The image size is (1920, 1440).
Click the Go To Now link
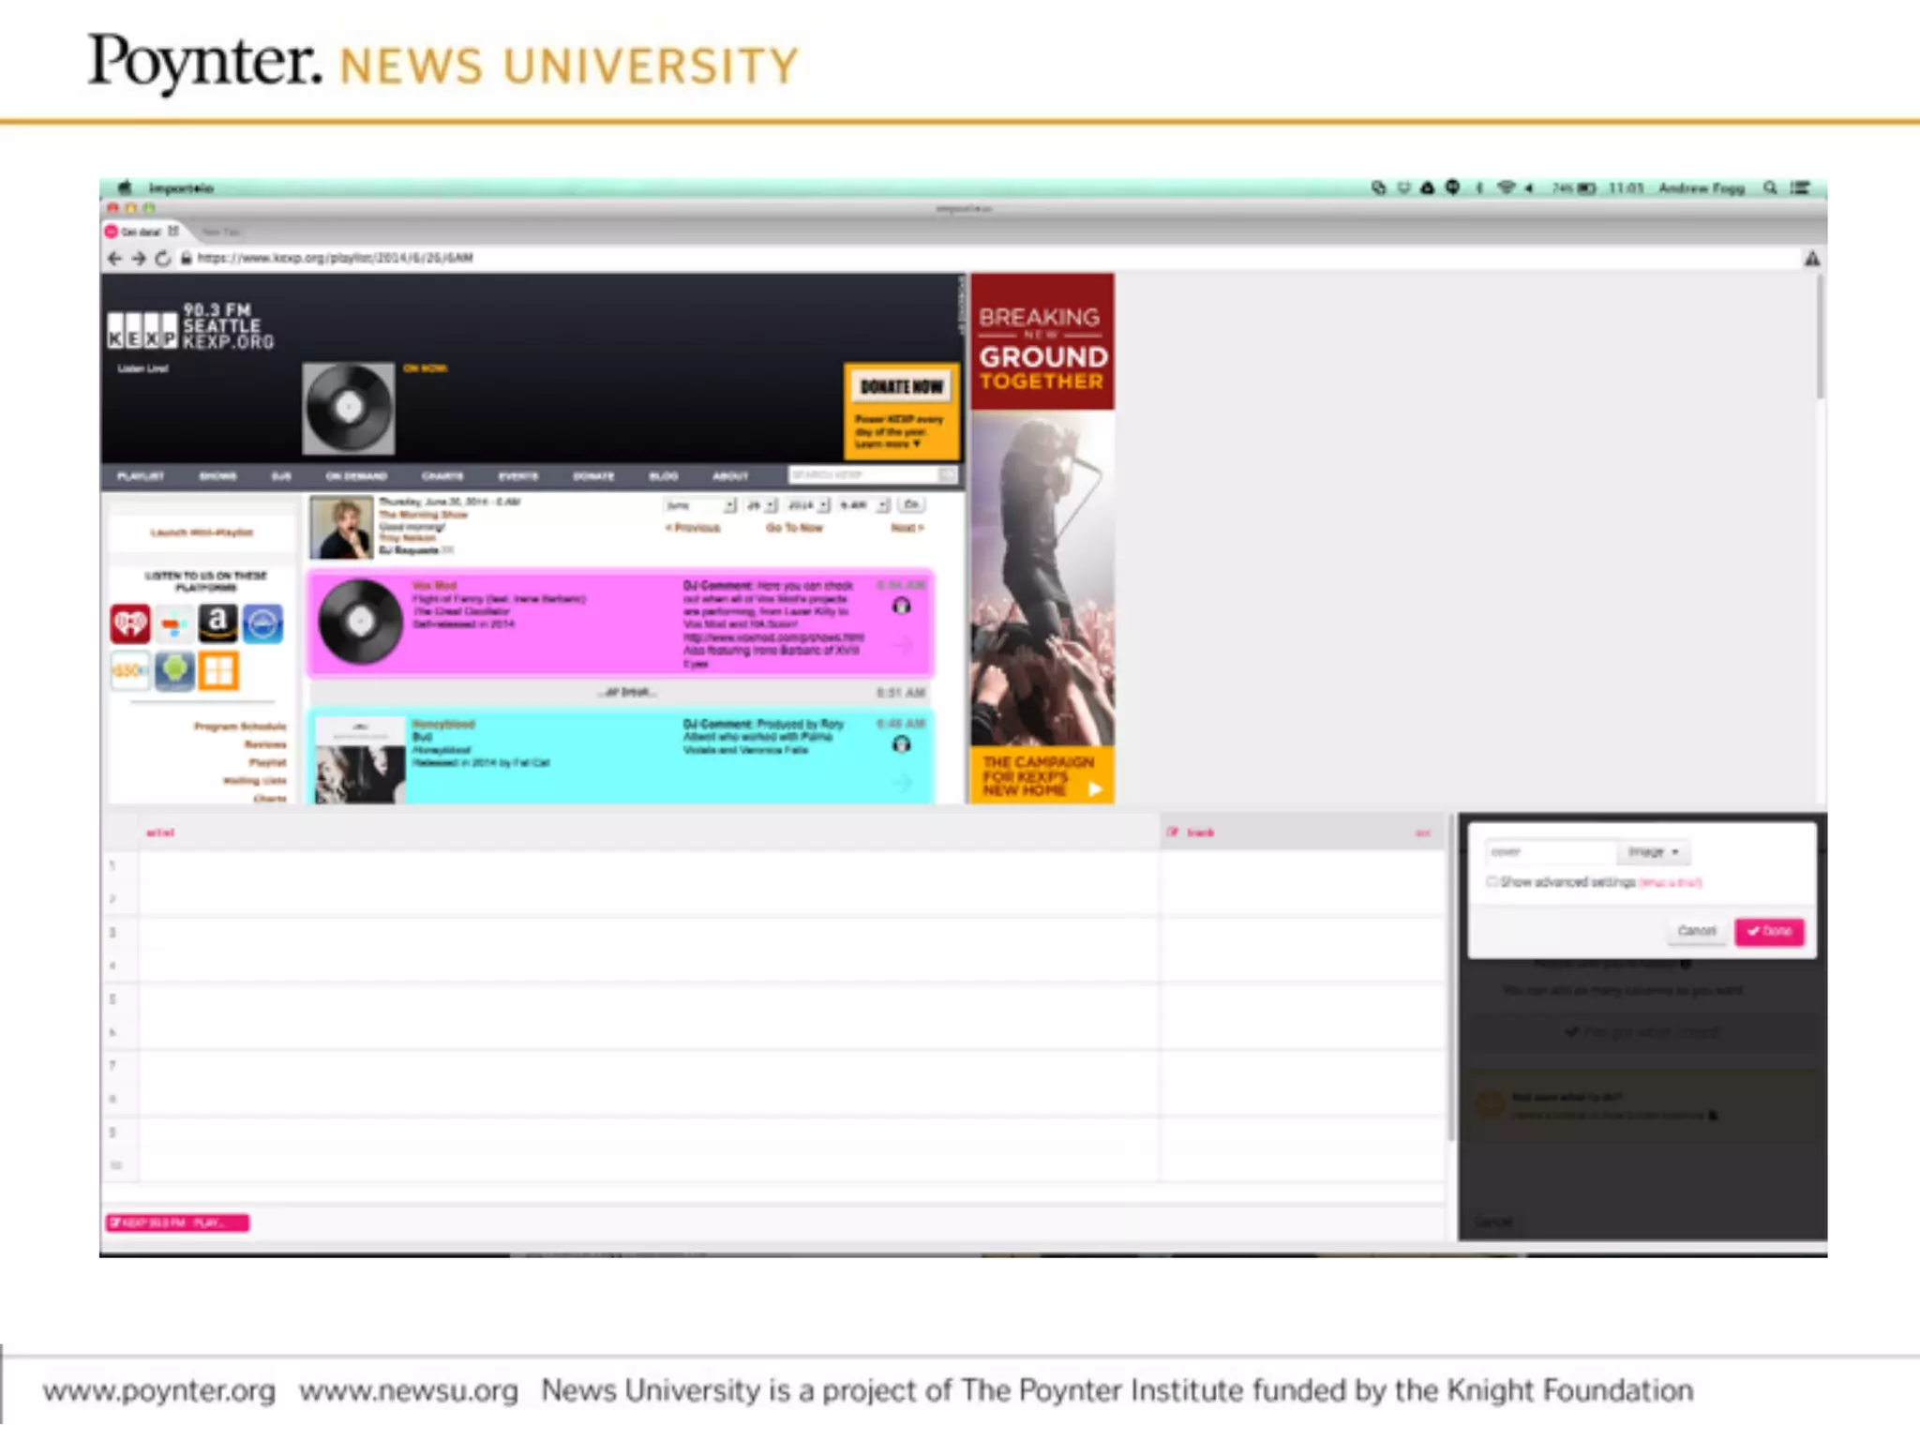click(x=794, y=528)
